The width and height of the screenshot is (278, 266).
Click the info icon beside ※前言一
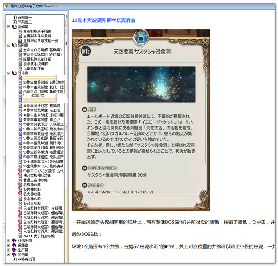15,17
